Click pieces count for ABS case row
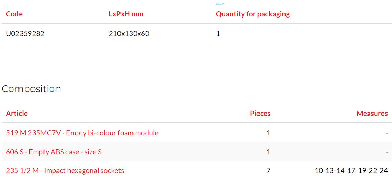The height and width of the screenshot is (179, 392). click(268, 152)
